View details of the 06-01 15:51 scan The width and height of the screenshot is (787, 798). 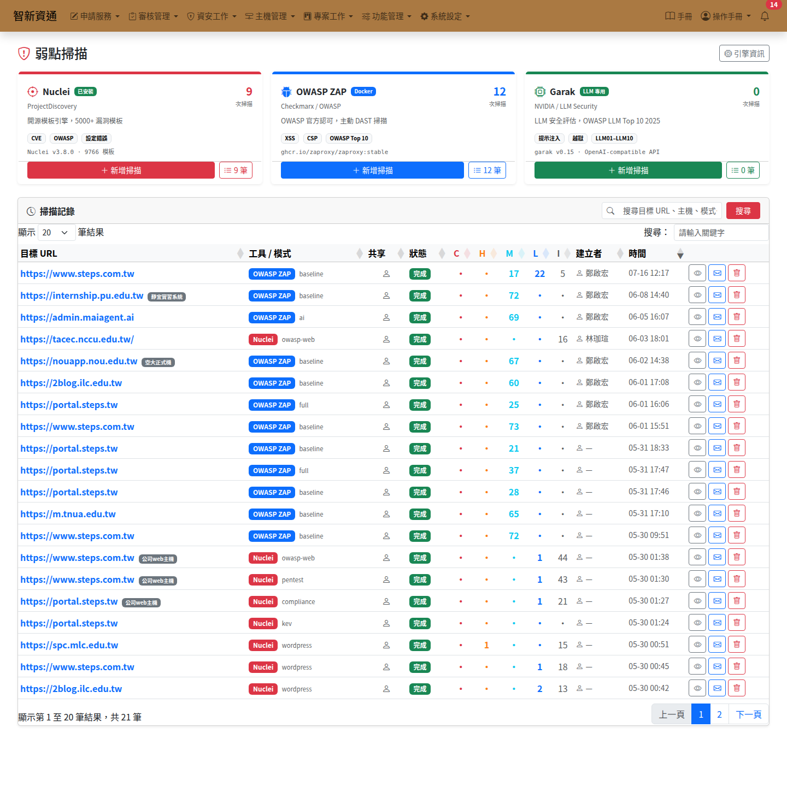pos(697,426)
